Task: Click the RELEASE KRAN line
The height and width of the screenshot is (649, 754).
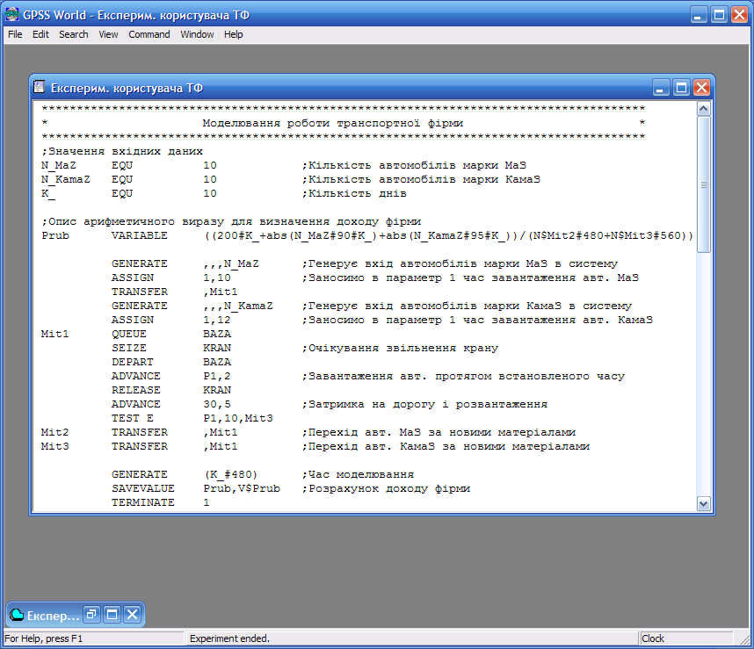Action: pos(171,390)
